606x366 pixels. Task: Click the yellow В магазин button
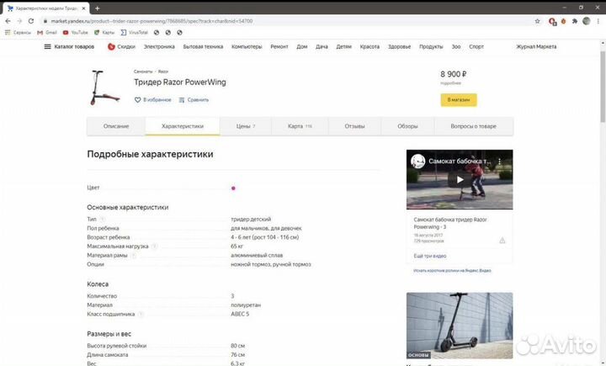(x=459, y=99)
